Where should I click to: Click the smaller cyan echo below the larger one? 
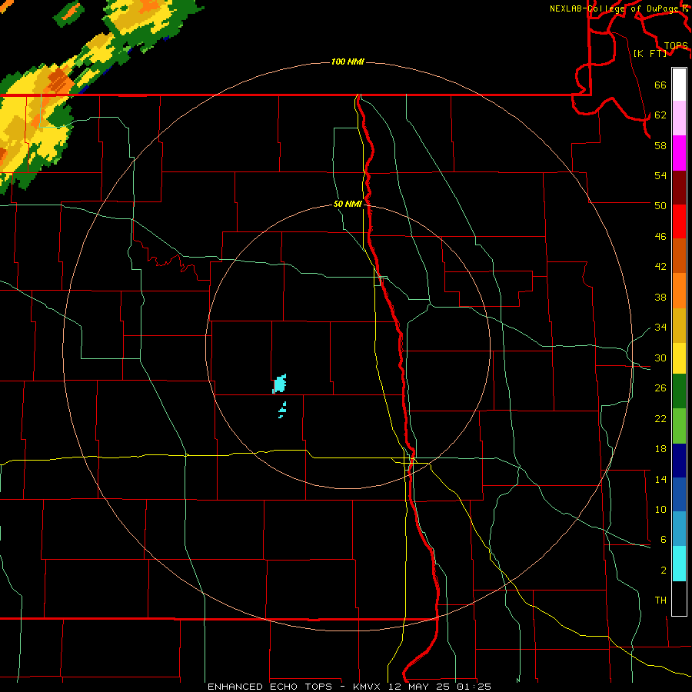[x=282, y=410]
